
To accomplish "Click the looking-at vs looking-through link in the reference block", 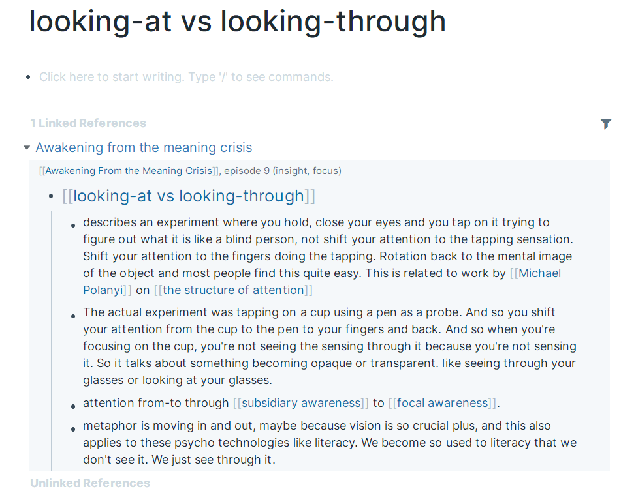I will click(189, 196).
